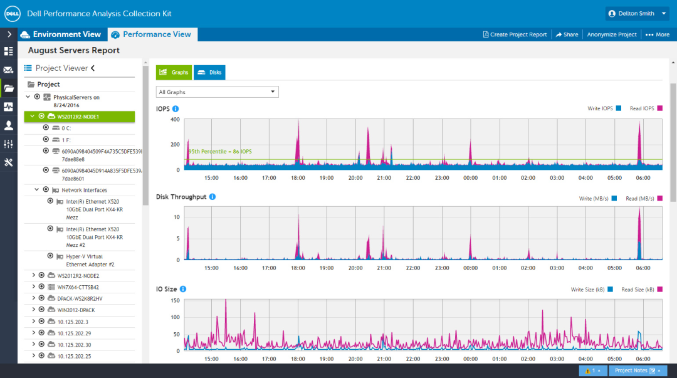Open the Delton Smith account dropdown arrow

click(x=664, y=13)
